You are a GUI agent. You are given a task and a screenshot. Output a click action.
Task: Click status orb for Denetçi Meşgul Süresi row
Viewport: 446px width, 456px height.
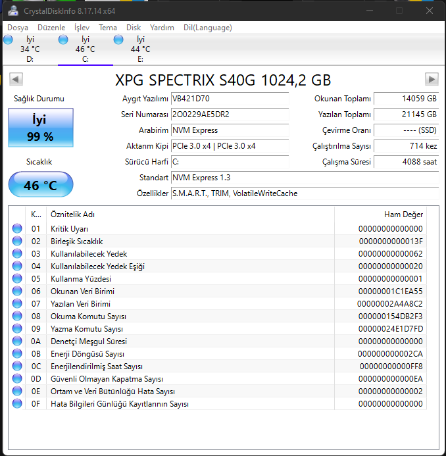pyautogui.click(x=17, y=341)
